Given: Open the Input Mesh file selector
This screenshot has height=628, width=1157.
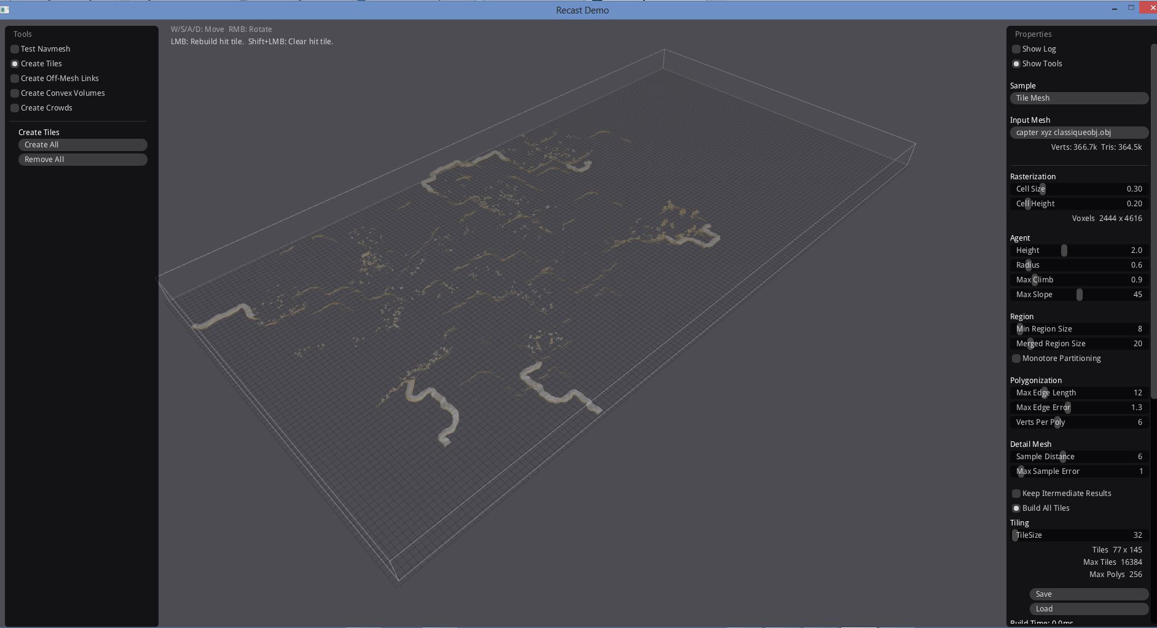Looking at the screenshot, I should [1079, 133].
